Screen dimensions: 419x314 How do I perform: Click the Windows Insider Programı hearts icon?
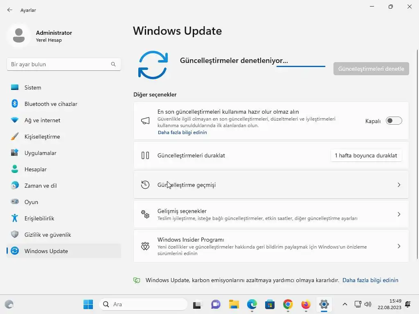pos(145,246)
